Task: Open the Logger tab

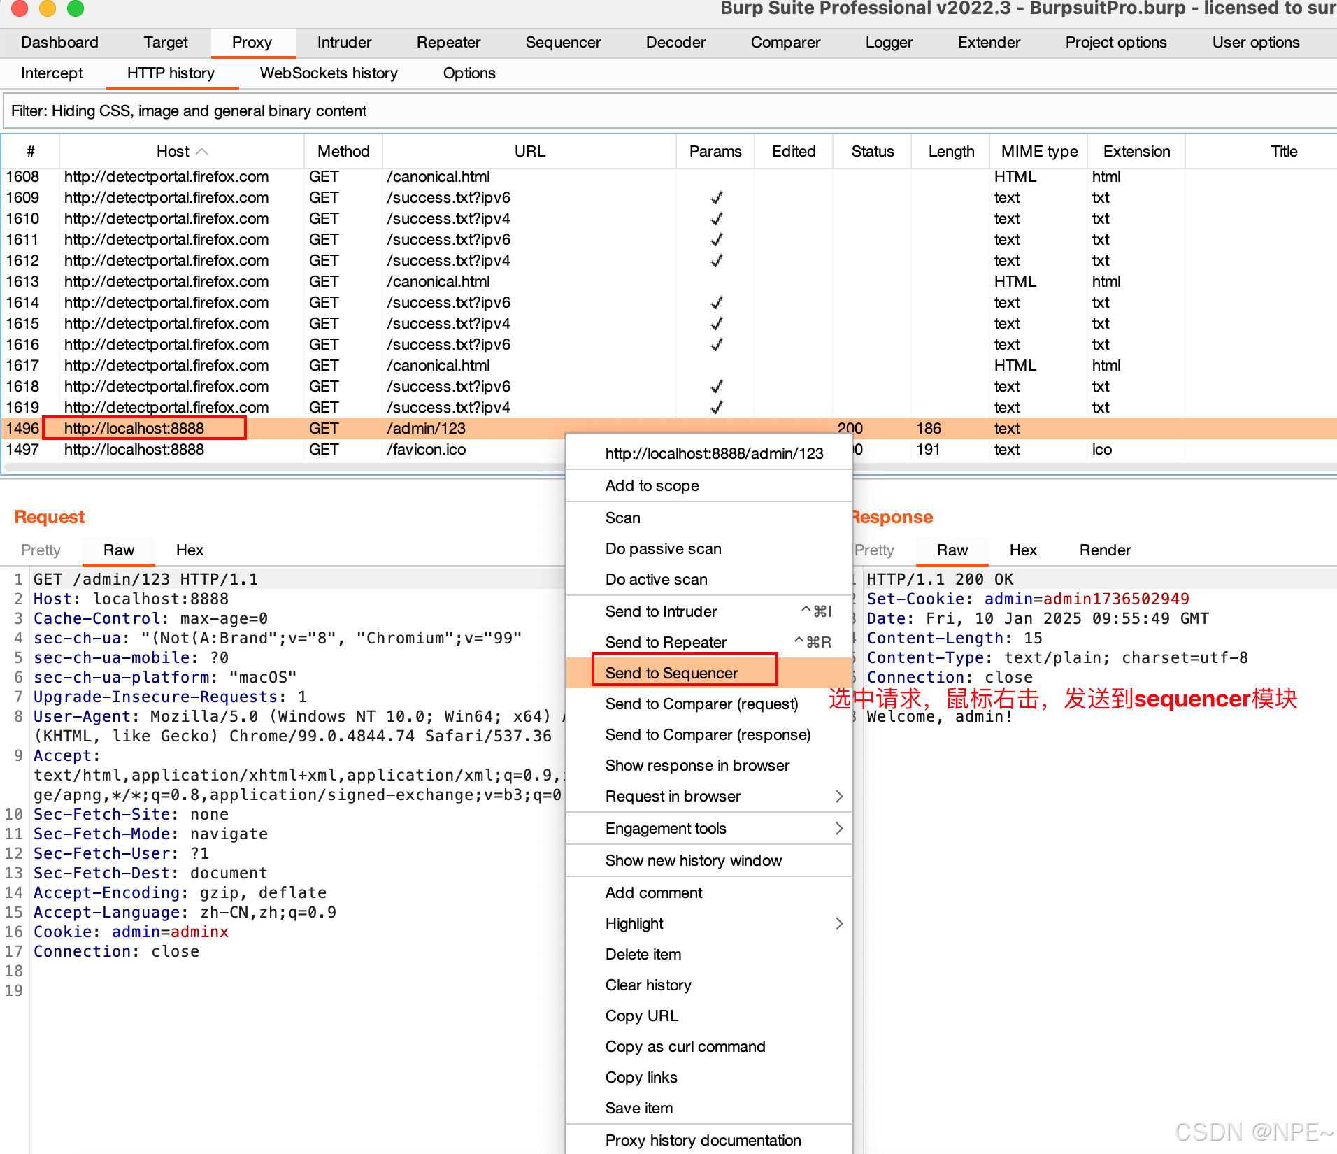Action: tap(889, 43)
